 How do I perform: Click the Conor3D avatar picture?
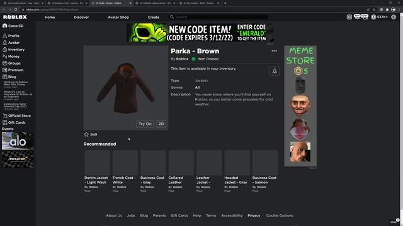pyautogui.click(x=4, y=26)
